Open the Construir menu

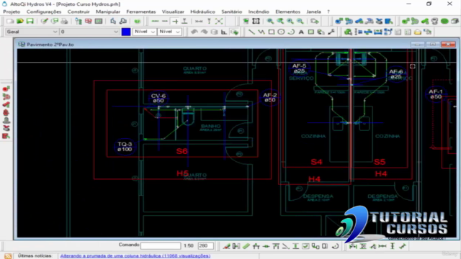pos(79,12)
